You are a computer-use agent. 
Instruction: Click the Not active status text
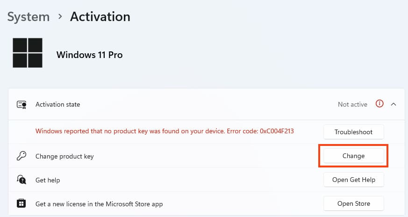coord(352,104)
